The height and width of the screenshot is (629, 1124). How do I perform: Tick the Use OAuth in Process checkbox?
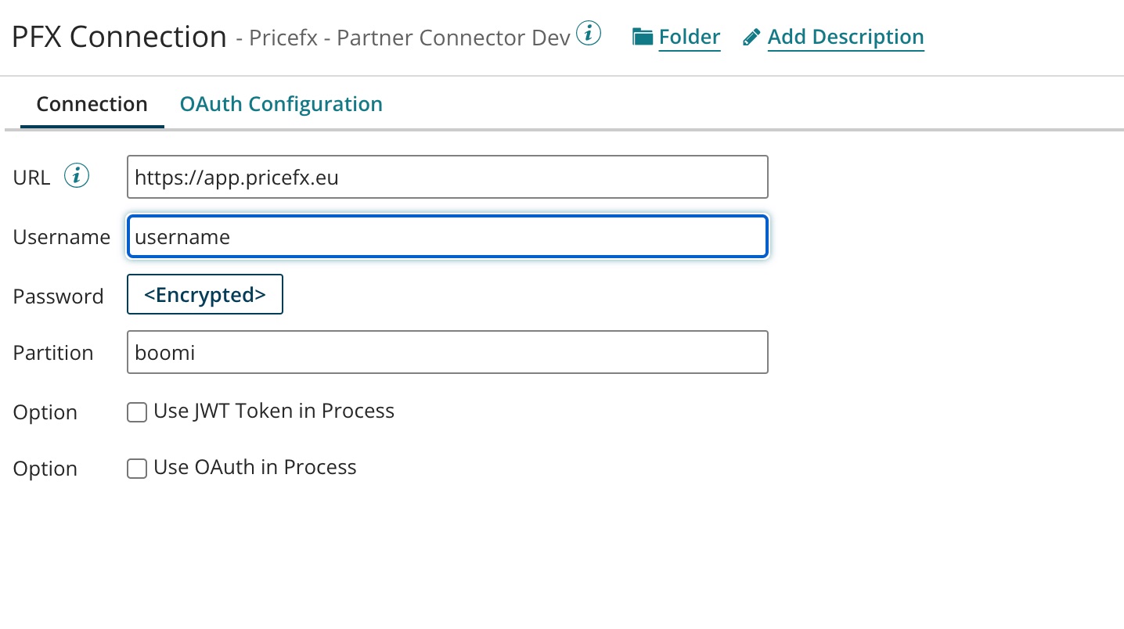pos(137,469)
